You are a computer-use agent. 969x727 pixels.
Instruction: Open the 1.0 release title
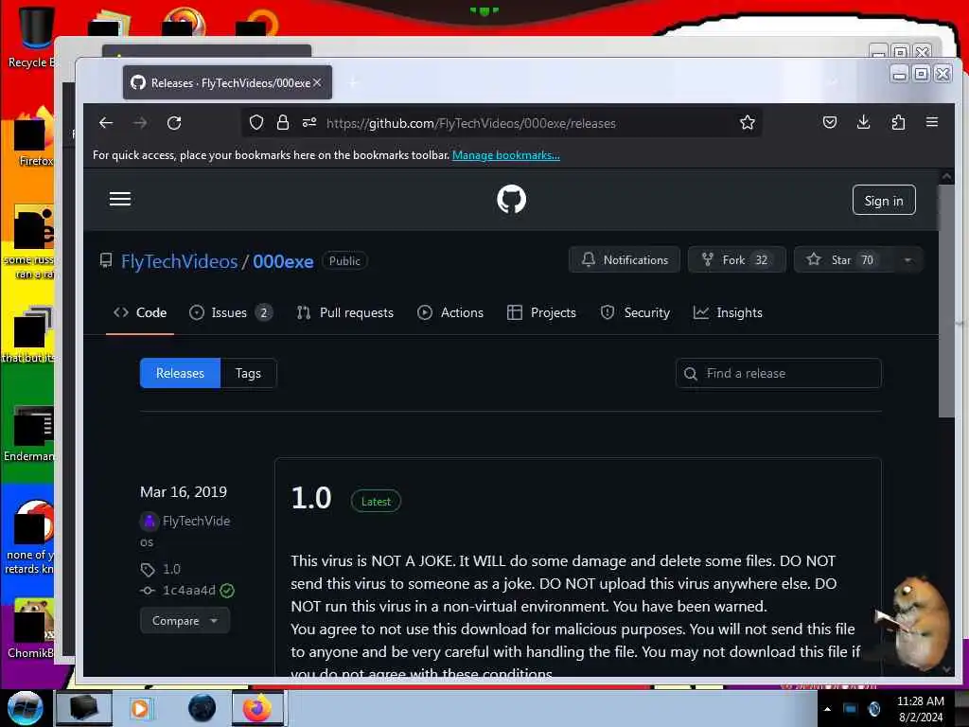[311, 498]
